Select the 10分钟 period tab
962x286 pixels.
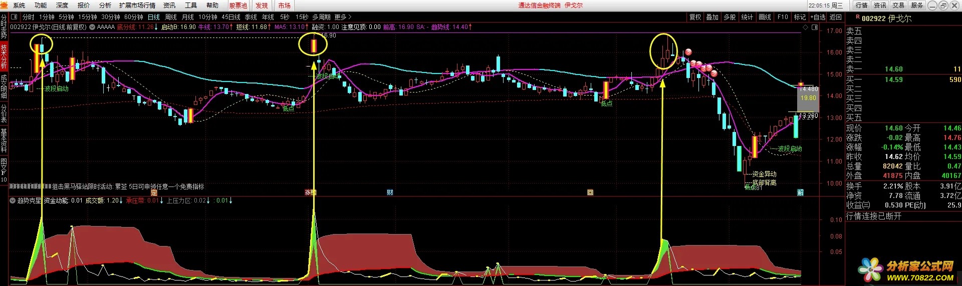207,17
